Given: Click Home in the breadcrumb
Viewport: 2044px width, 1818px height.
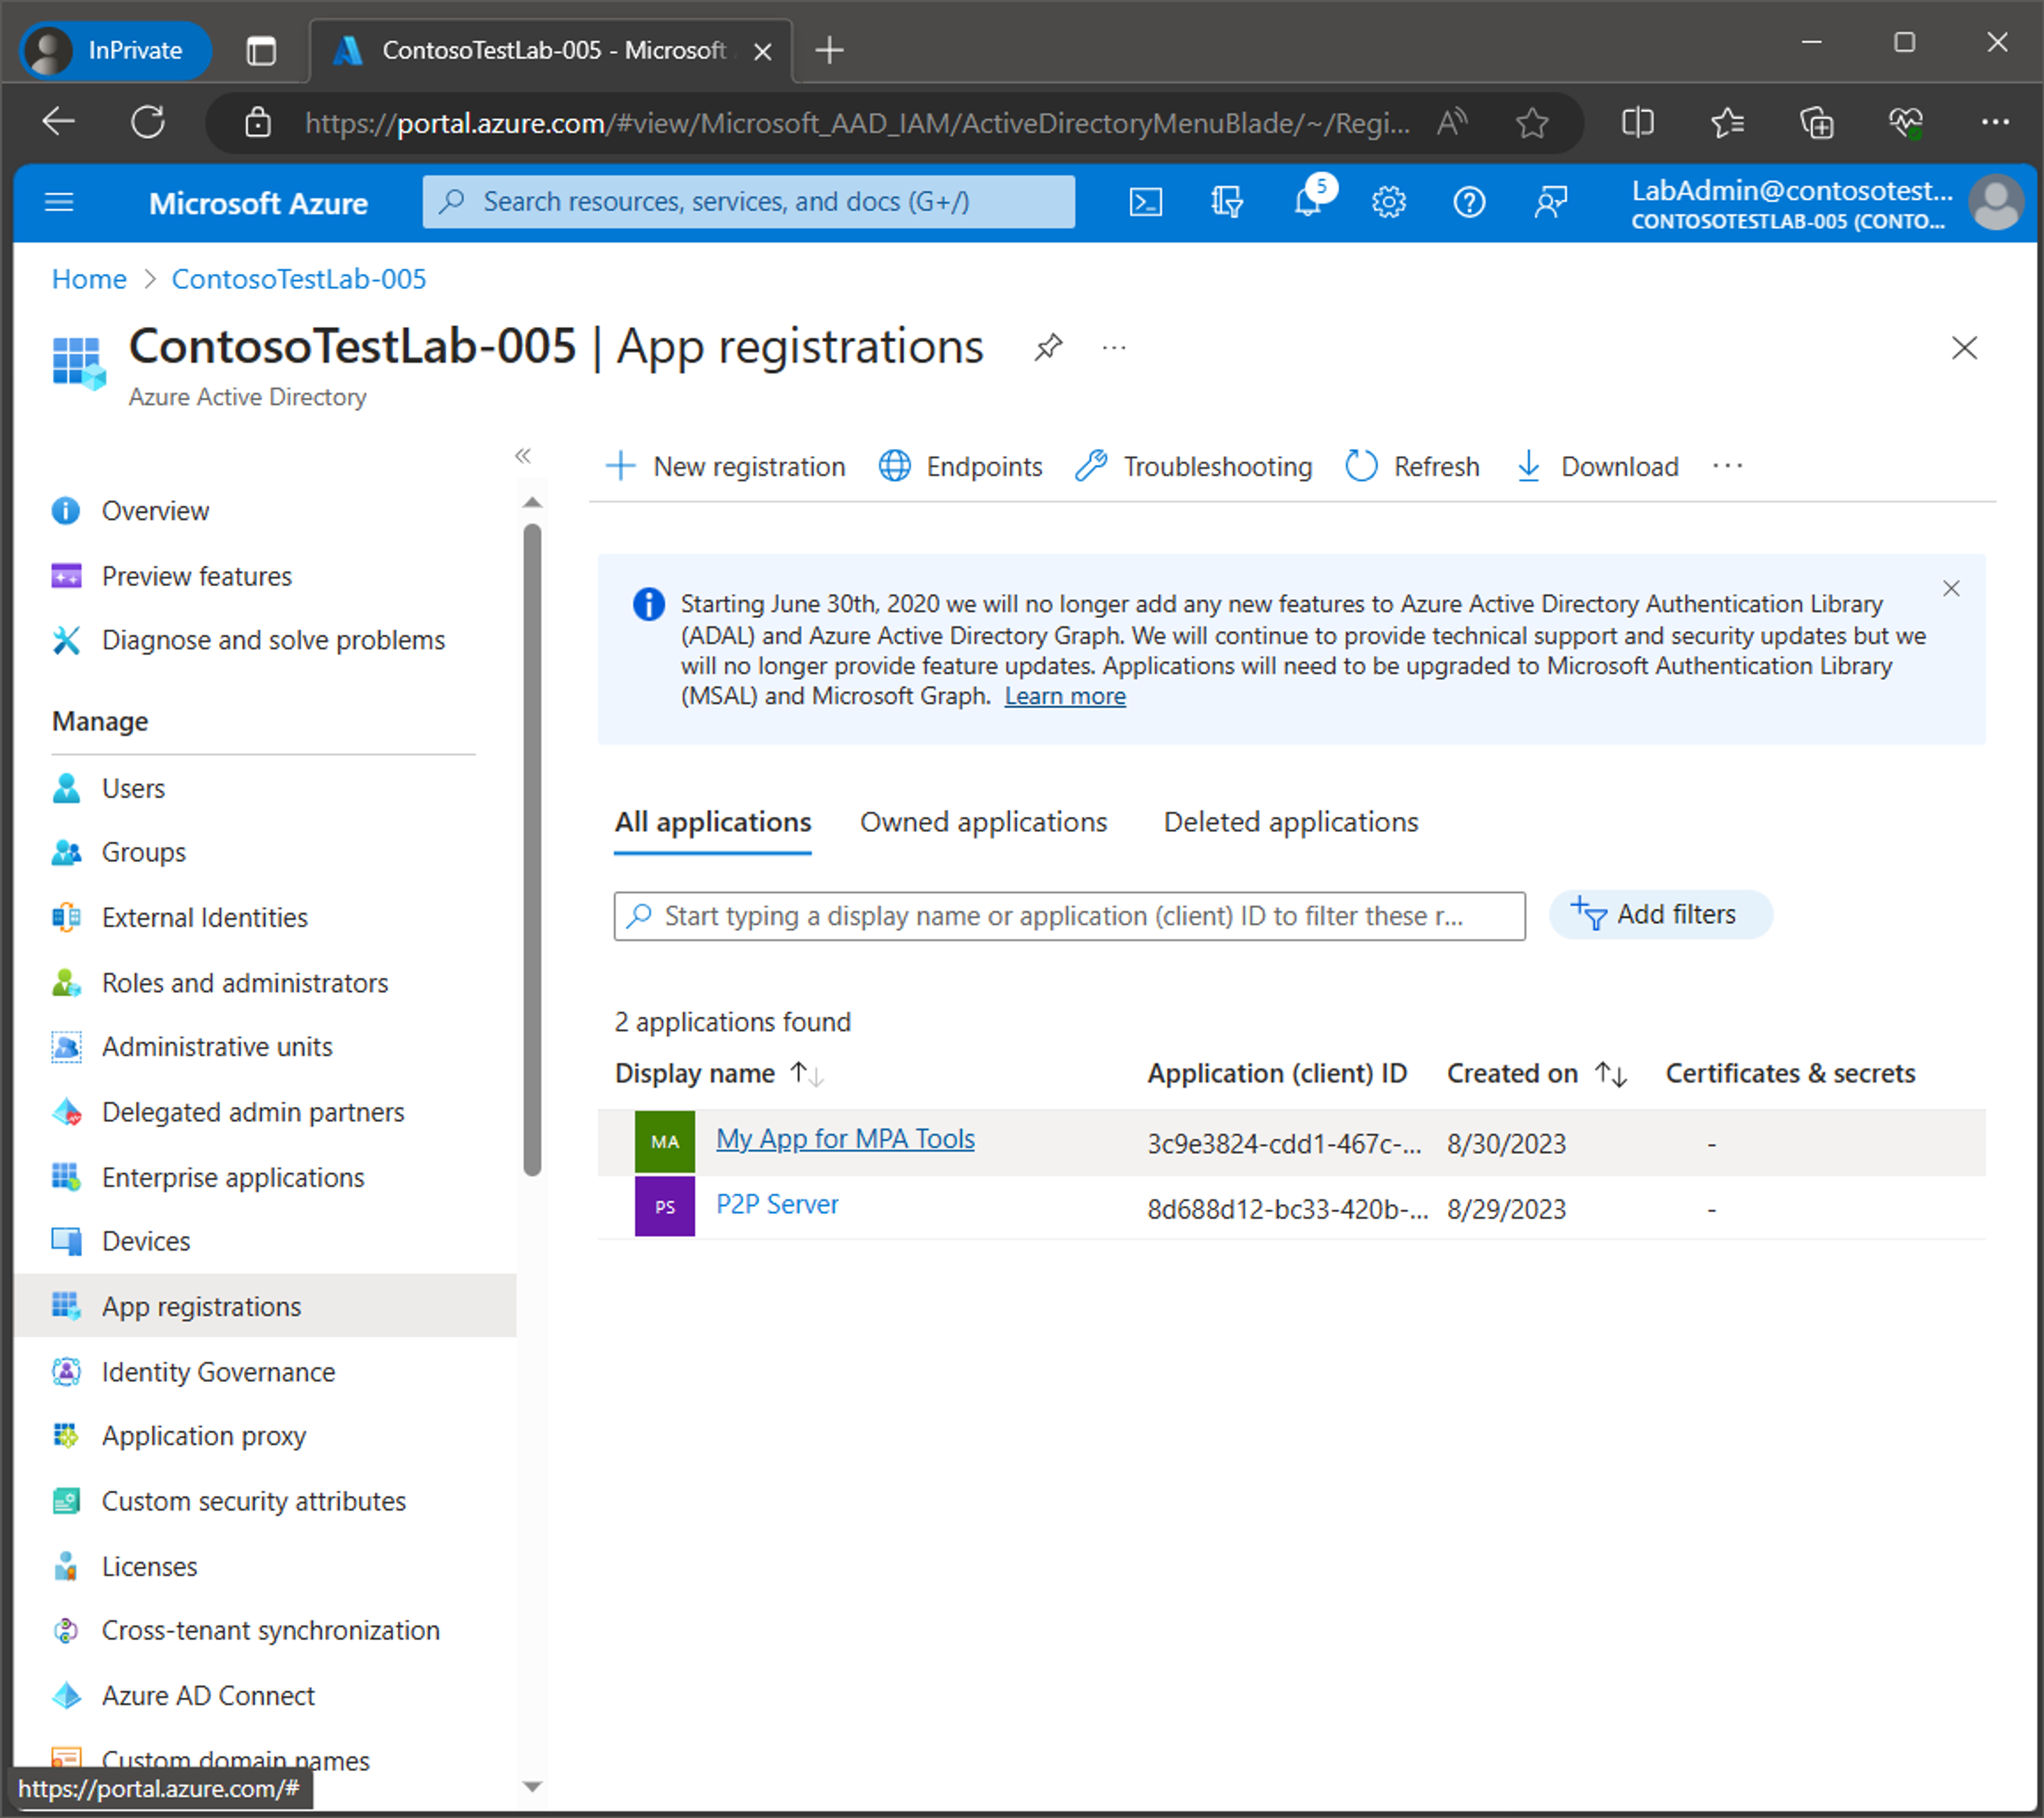Looking at the screenshot, I should (x=89, y=279).
